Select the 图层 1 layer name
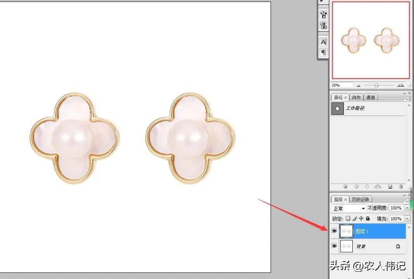 (362, 231)
